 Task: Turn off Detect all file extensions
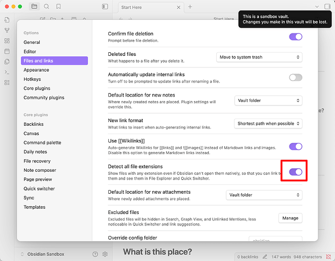coord(296,172)
